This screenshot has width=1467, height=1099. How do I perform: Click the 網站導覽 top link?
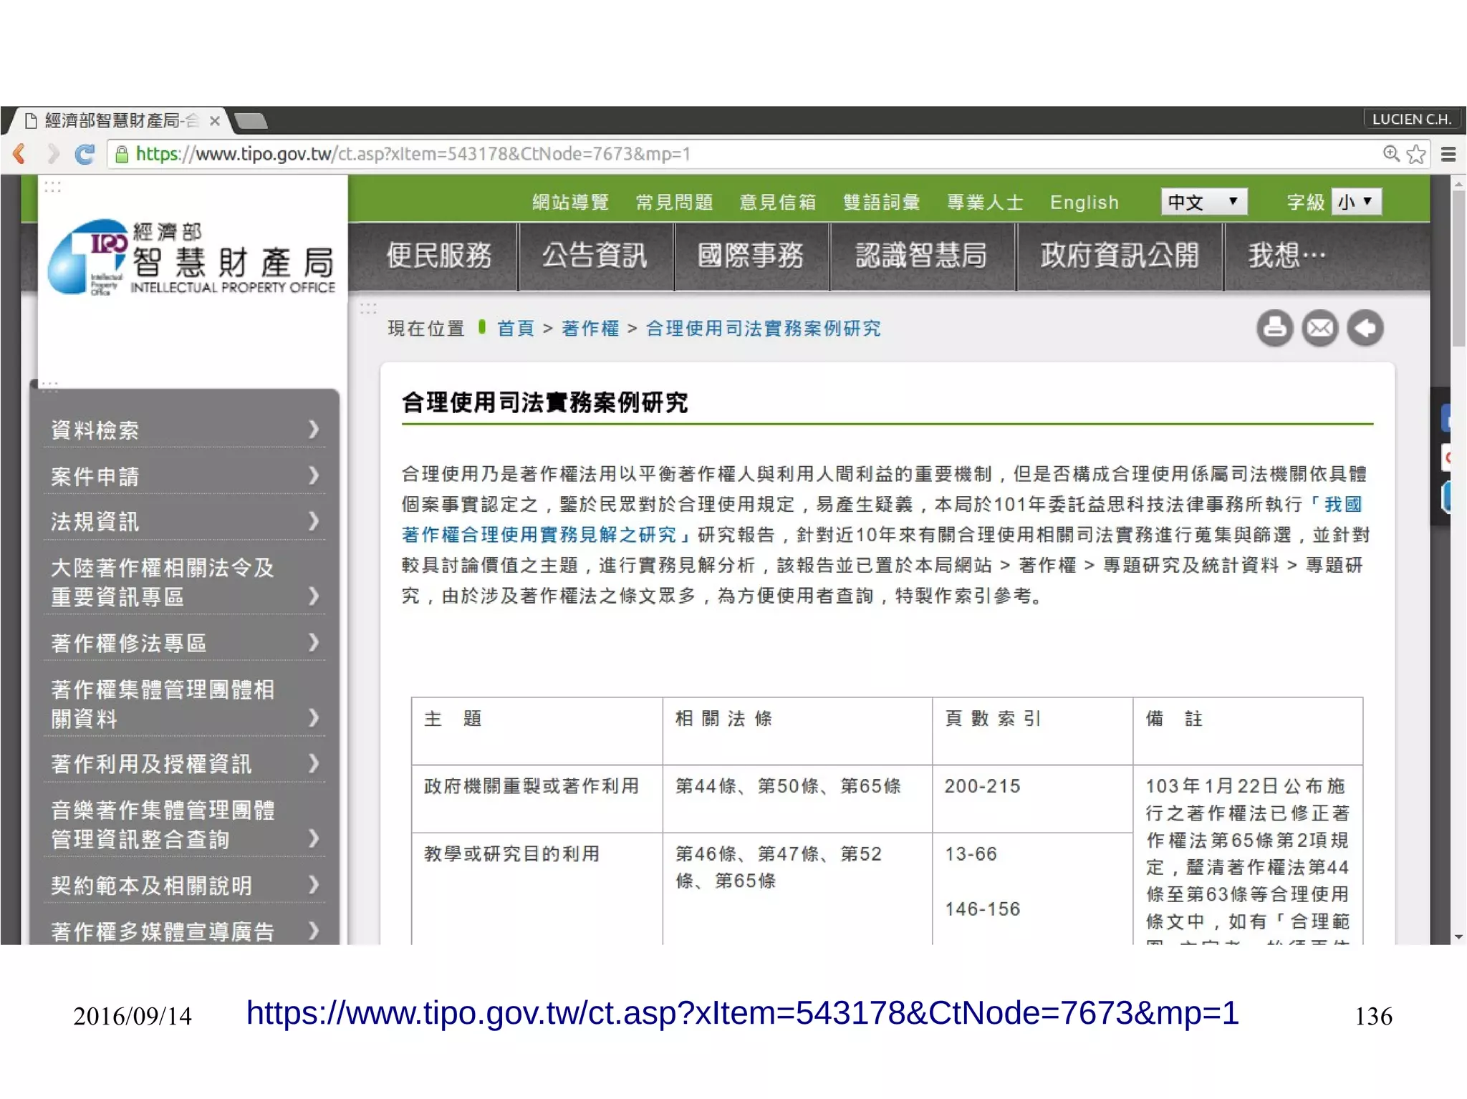click(x=571, y=203)
